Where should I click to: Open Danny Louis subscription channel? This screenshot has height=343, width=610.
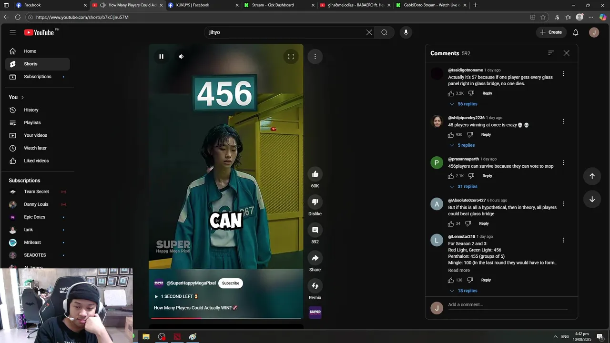click(x=37, y=204)
